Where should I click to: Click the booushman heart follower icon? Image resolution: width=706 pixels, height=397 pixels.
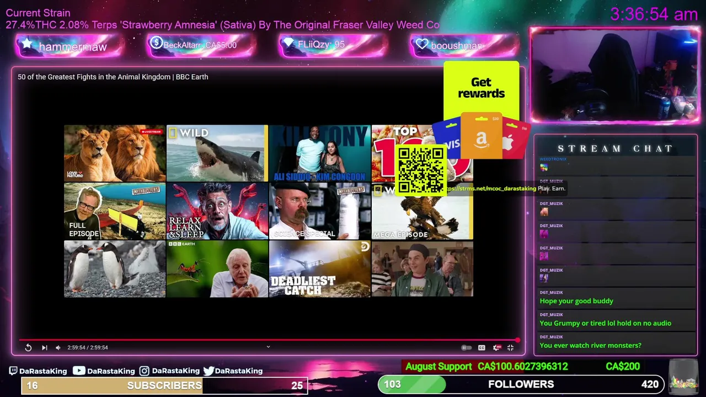click(x=422, y=44)
